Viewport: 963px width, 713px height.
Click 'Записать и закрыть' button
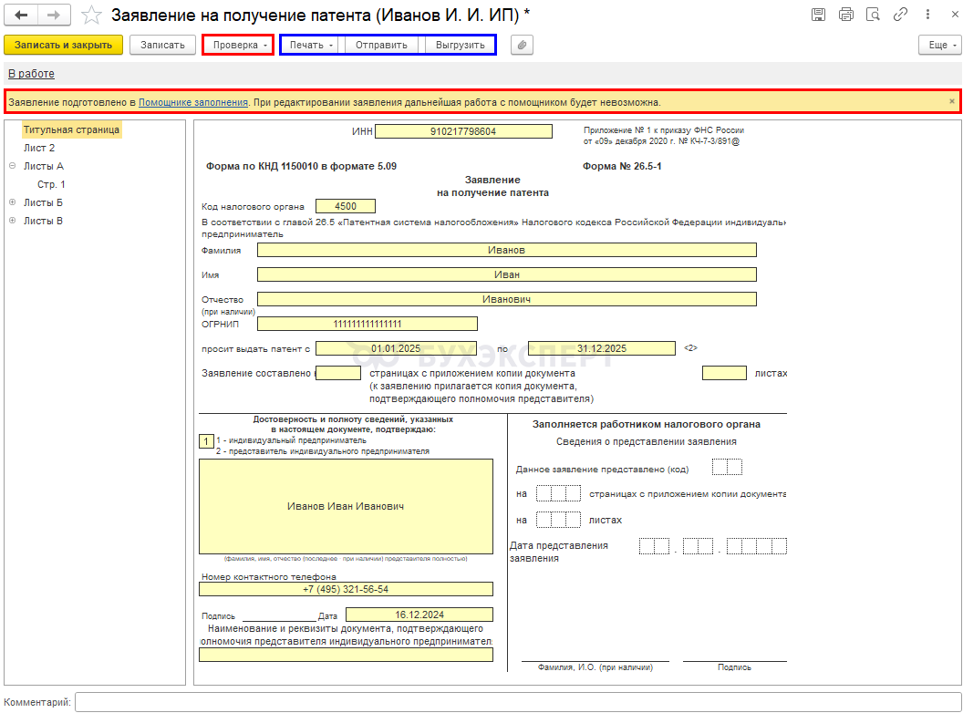[x=63, y=45]
